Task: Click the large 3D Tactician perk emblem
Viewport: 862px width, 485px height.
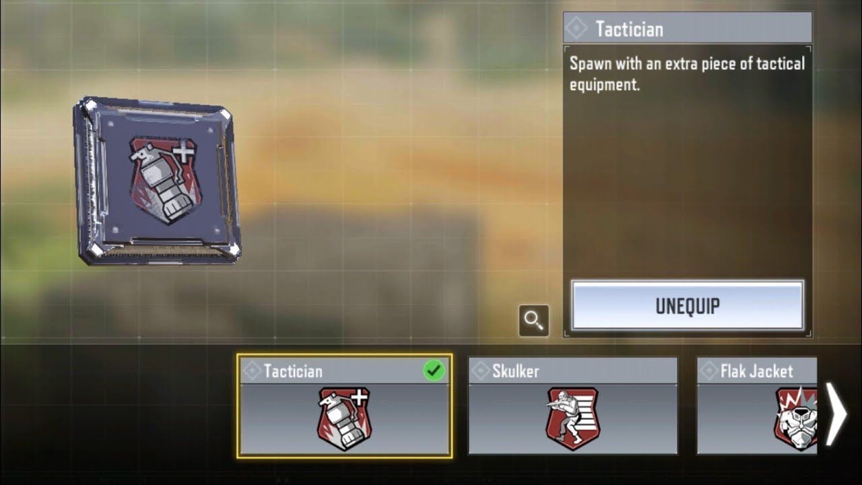Action: click(157, 180)
